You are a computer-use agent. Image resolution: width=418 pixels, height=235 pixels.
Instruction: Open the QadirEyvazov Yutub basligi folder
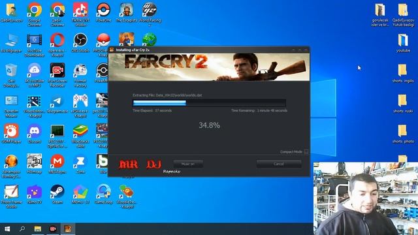point(403,14)
